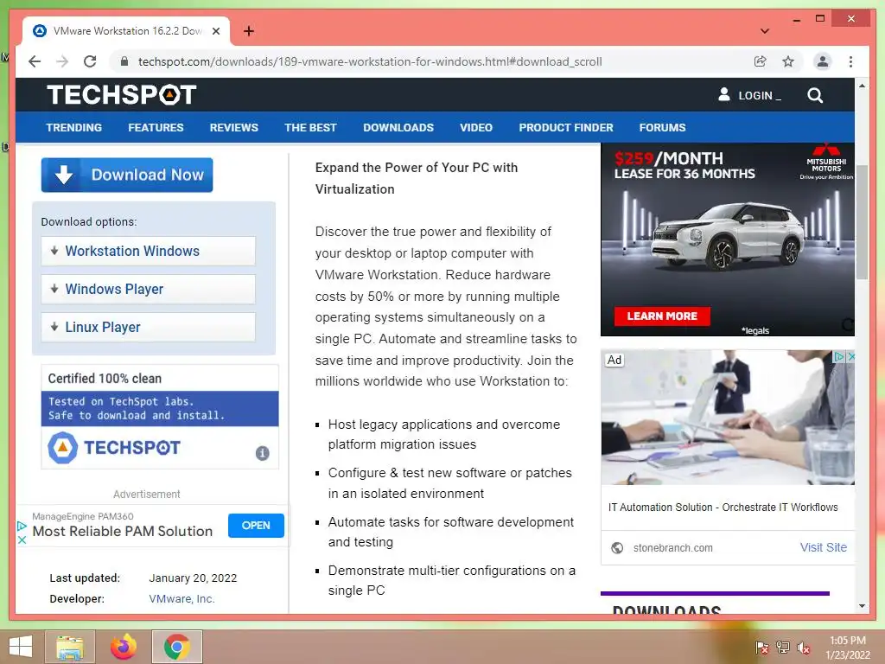Open the Windows Start button

pyautogui.click(x=21, y=647)
